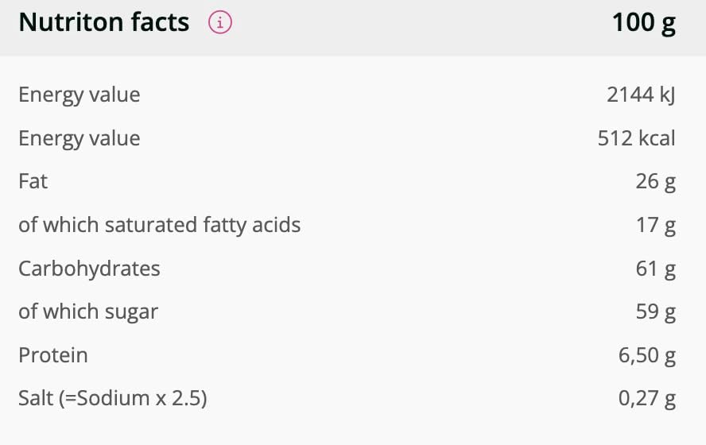Click the Fat row label
Screen dimensions: 706x445
pyautogui.click(x=33, y=181)
